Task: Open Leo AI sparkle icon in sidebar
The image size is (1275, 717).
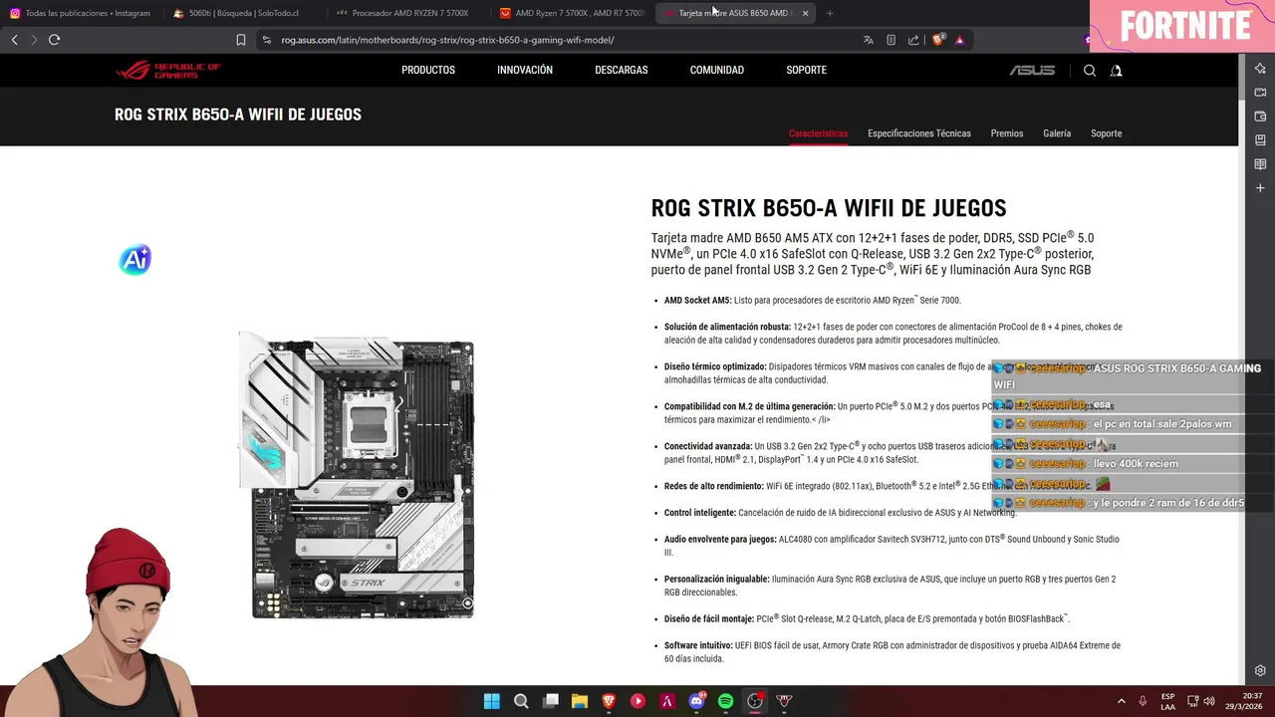Action: tap(1260, 68)
